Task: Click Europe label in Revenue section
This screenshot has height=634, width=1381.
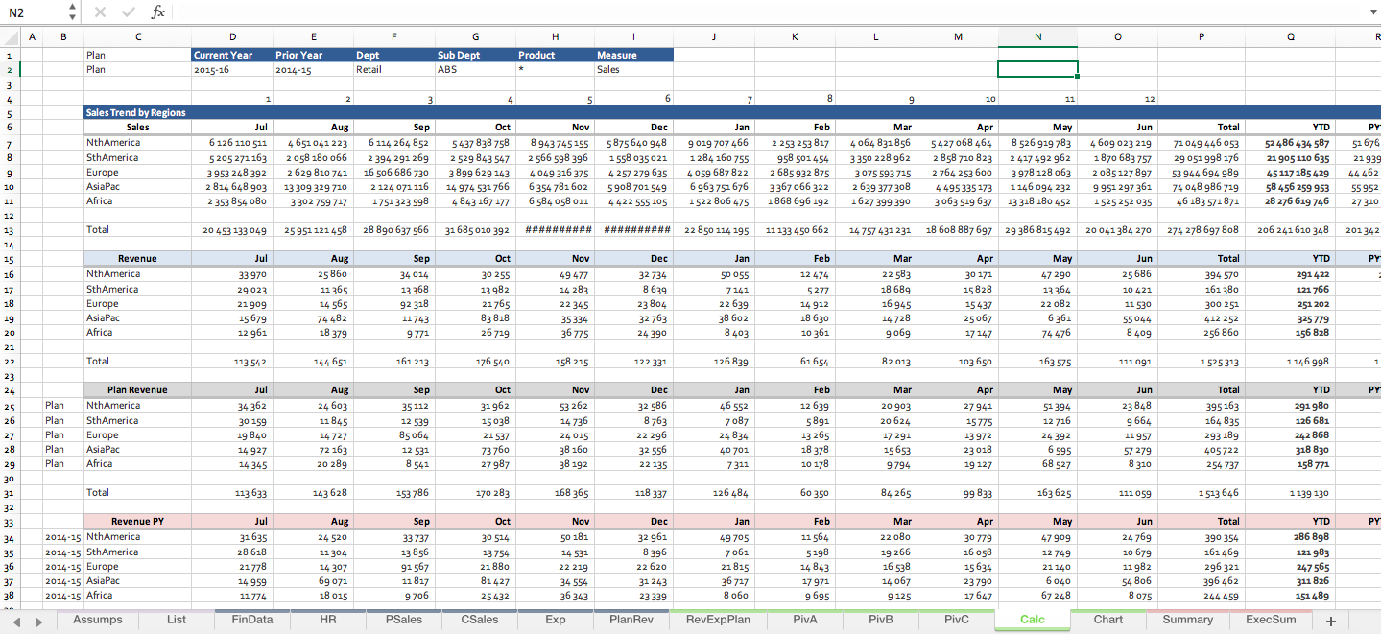Action: (x=104, y=303)
